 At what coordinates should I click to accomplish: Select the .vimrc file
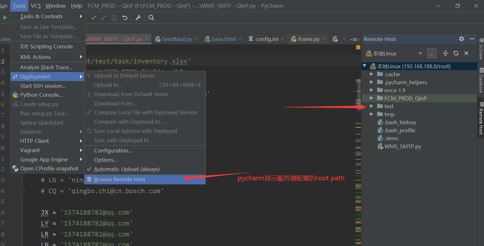pyautogui.click(x=392, y=138)
